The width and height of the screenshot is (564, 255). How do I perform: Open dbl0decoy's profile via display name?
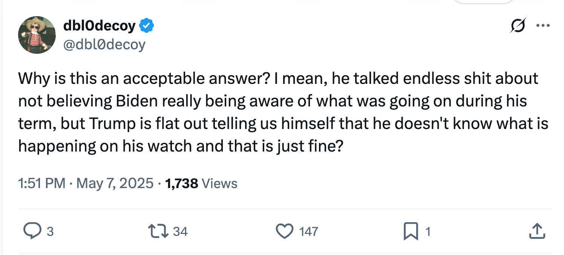100,25
